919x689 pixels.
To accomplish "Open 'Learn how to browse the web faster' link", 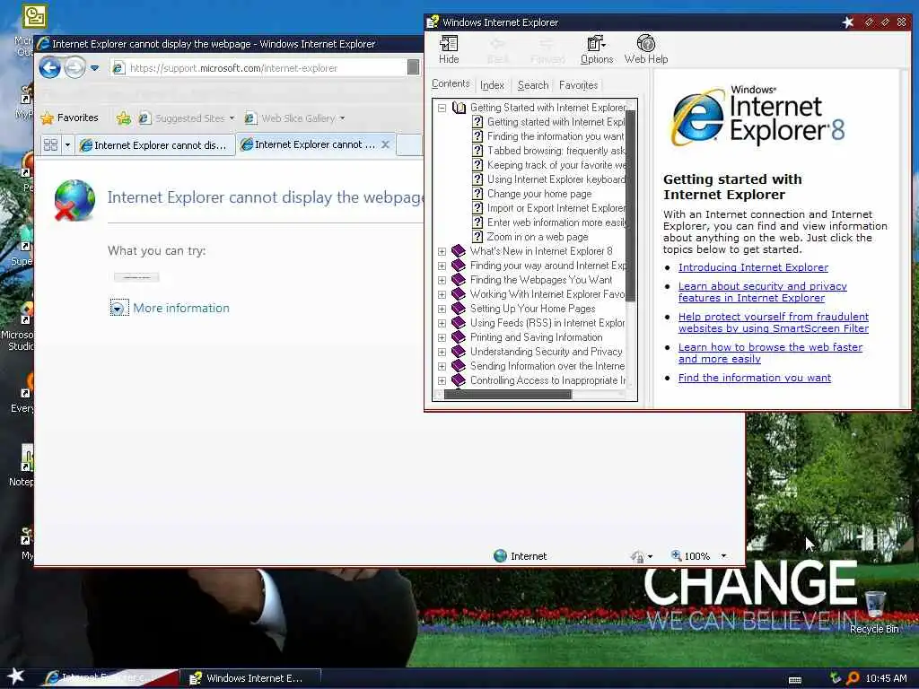I will click(x=771, y=353).
